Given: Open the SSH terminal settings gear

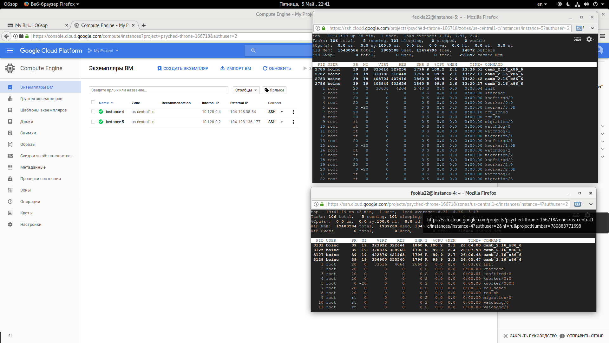Looking at the screenshot, I should pyautogui.click(x=589, y=39).
